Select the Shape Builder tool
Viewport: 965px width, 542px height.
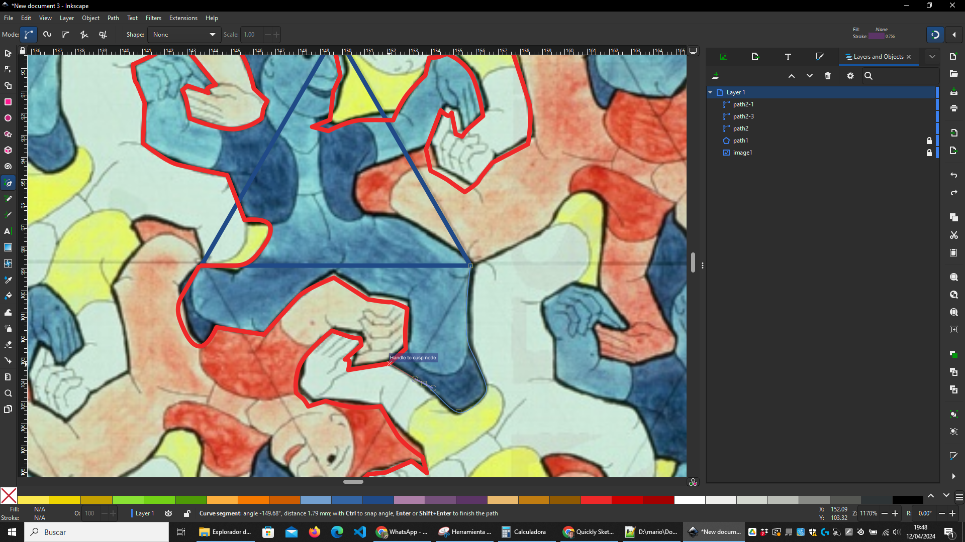8,86
